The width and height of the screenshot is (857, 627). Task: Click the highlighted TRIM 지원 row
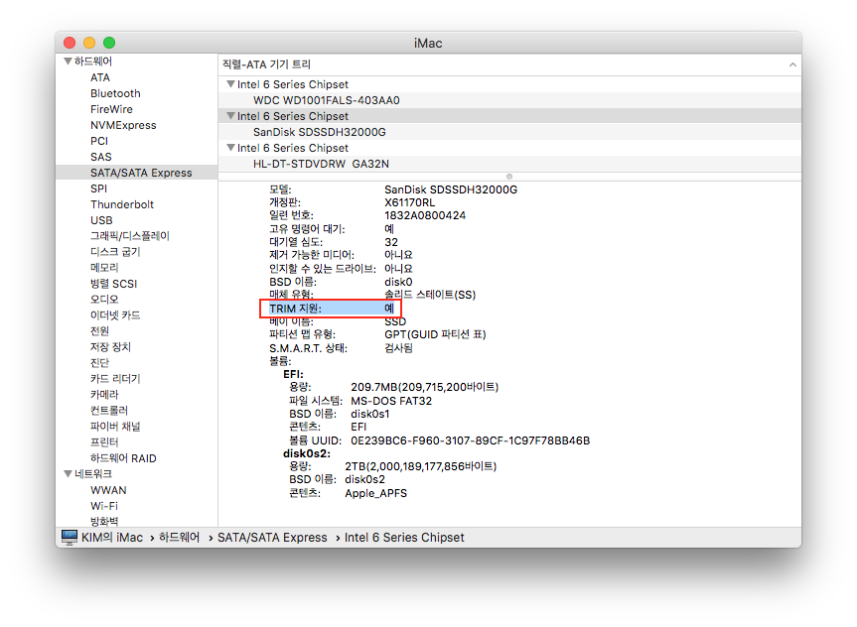[x=331, y=309]
